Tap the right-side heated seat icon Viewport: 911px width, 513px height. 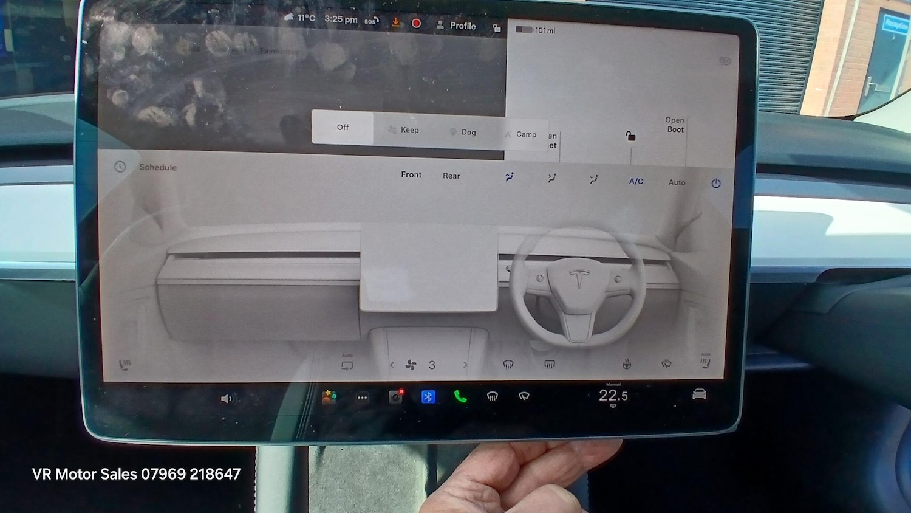tap(704, 363)
